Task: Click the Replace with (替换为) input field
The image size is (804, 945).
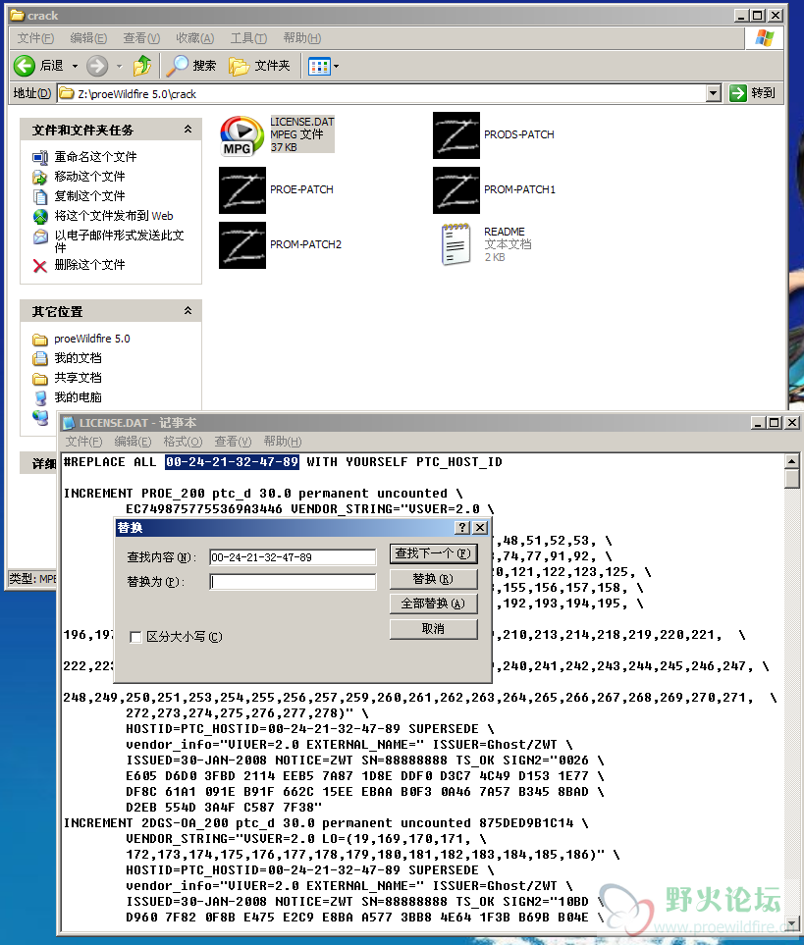Action: point(293,582)
